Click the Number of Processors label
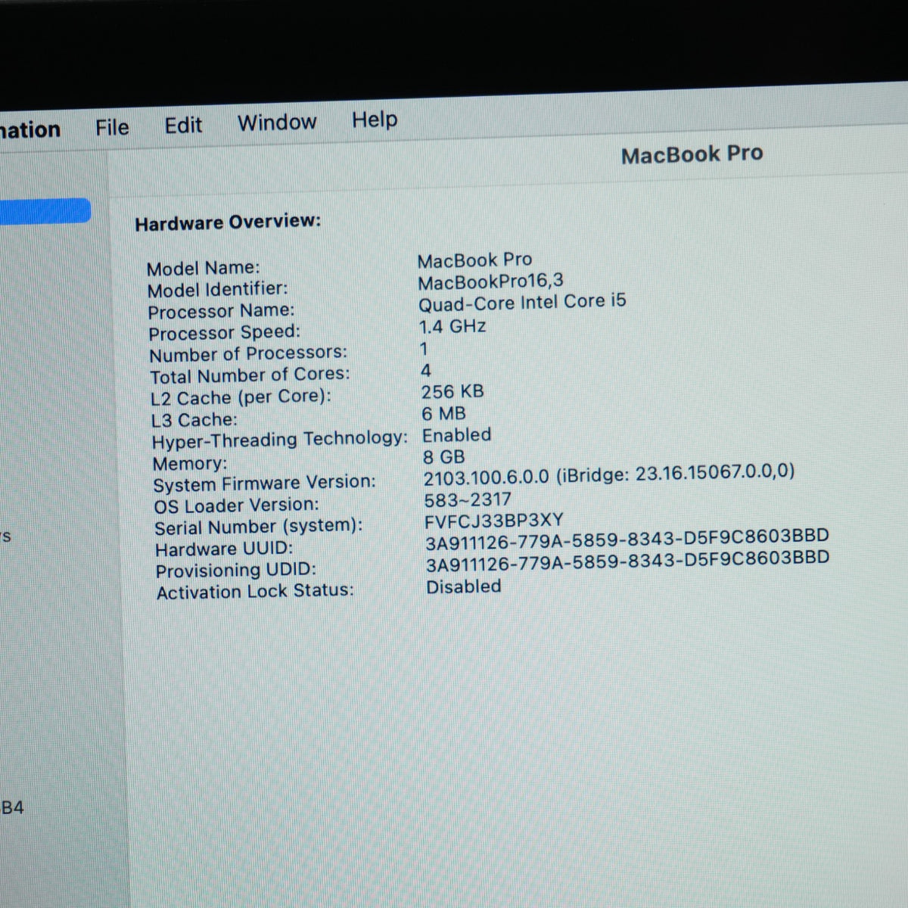This screenshot has width=908, height=908. tap(247, 353)
